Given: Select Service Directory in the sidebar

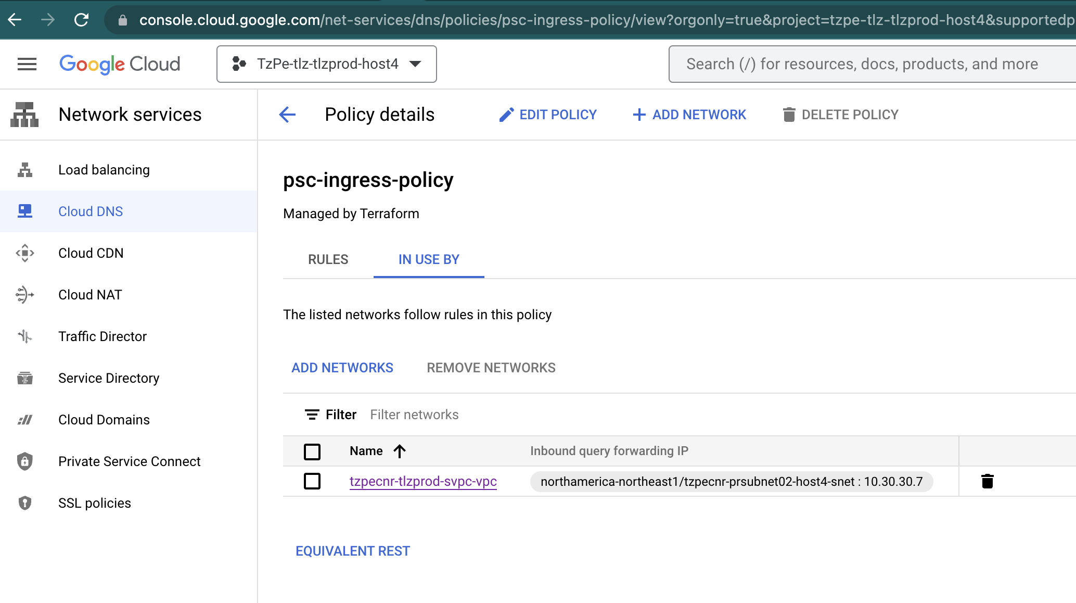Looking at the screenshot, I should (x=109, y=378).
